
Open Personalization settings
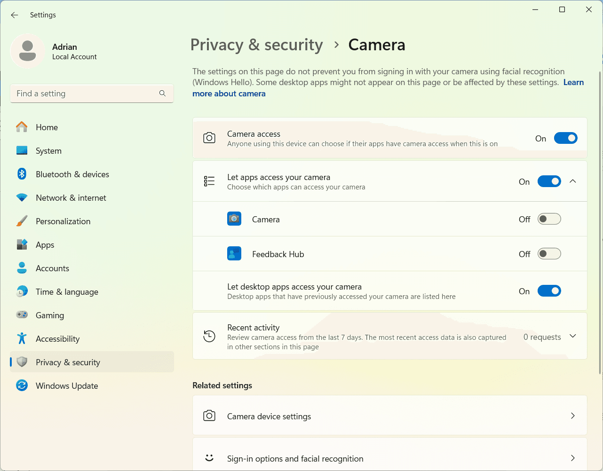(x=92, y=221)
